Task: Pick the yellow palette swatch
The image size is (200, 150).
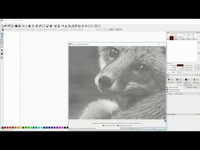Action: tap(20, 127)
